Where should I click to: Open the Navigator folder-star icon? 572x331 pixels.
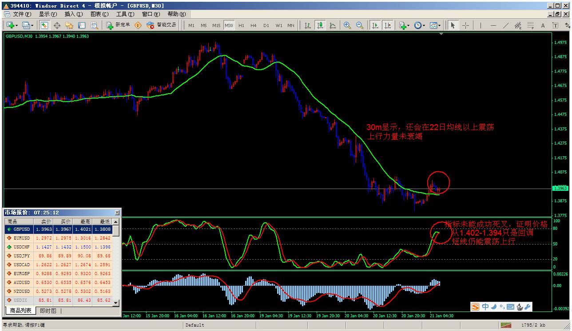[69, 25]
